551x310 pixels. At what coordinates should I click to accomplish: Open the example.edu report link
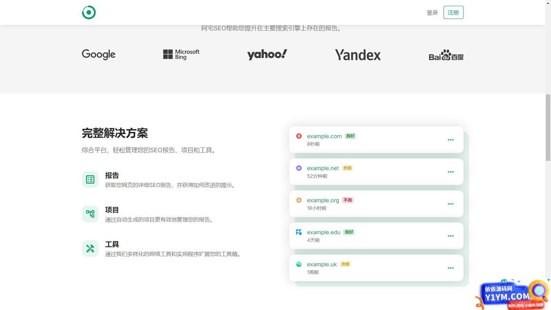tap(324, 232)
